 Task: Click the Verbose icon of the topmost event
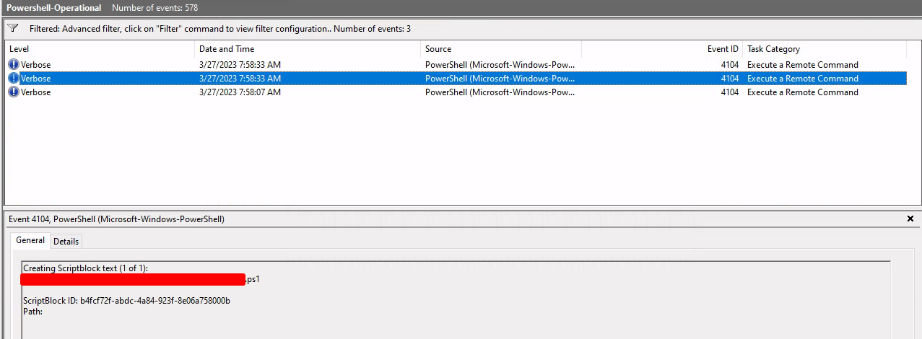[14, 65]
